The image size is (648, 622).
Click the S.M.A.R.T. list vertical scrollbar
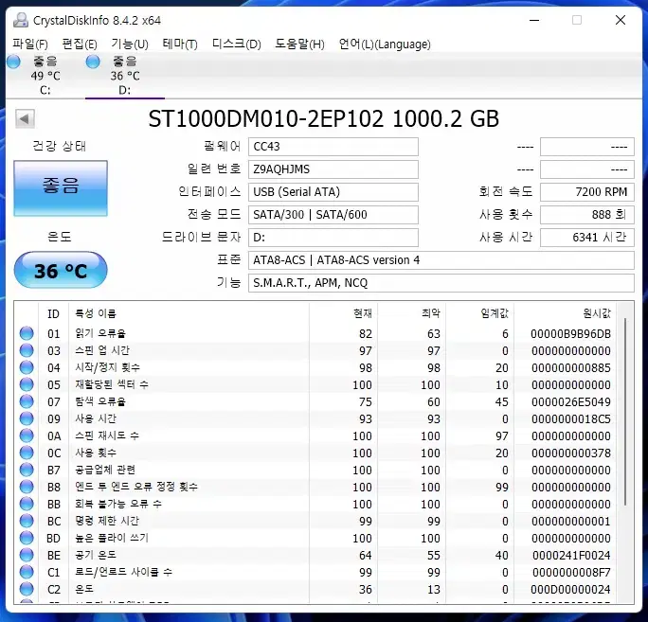(x=625, y=412)
